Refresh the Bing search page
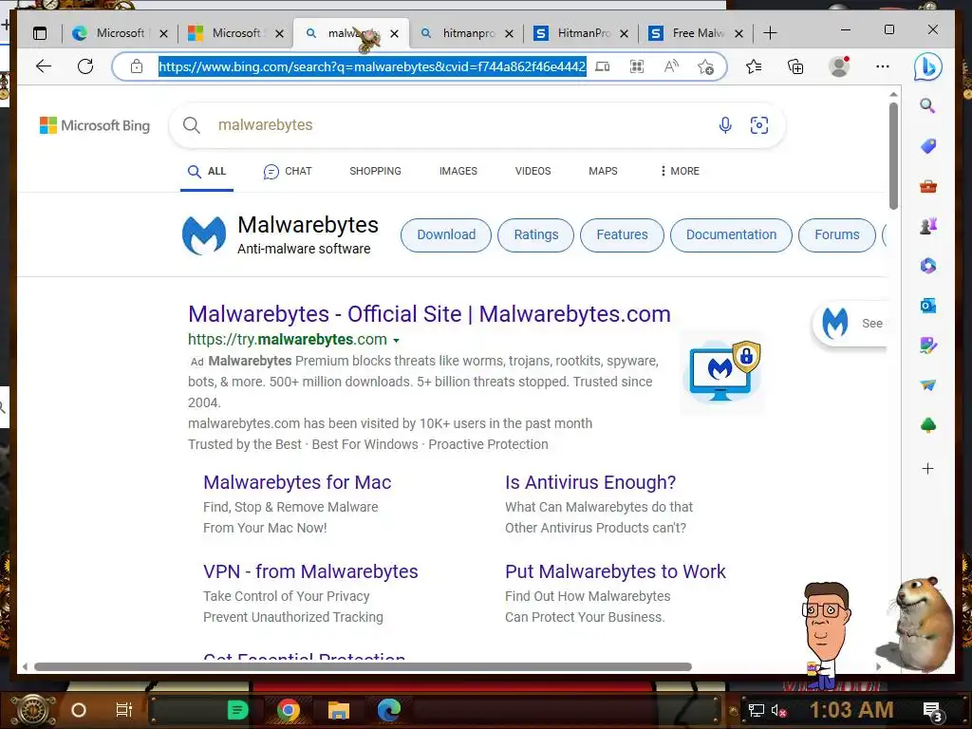Image resolution: width=972 pixels, height=729 pixels. click(85, 66)
